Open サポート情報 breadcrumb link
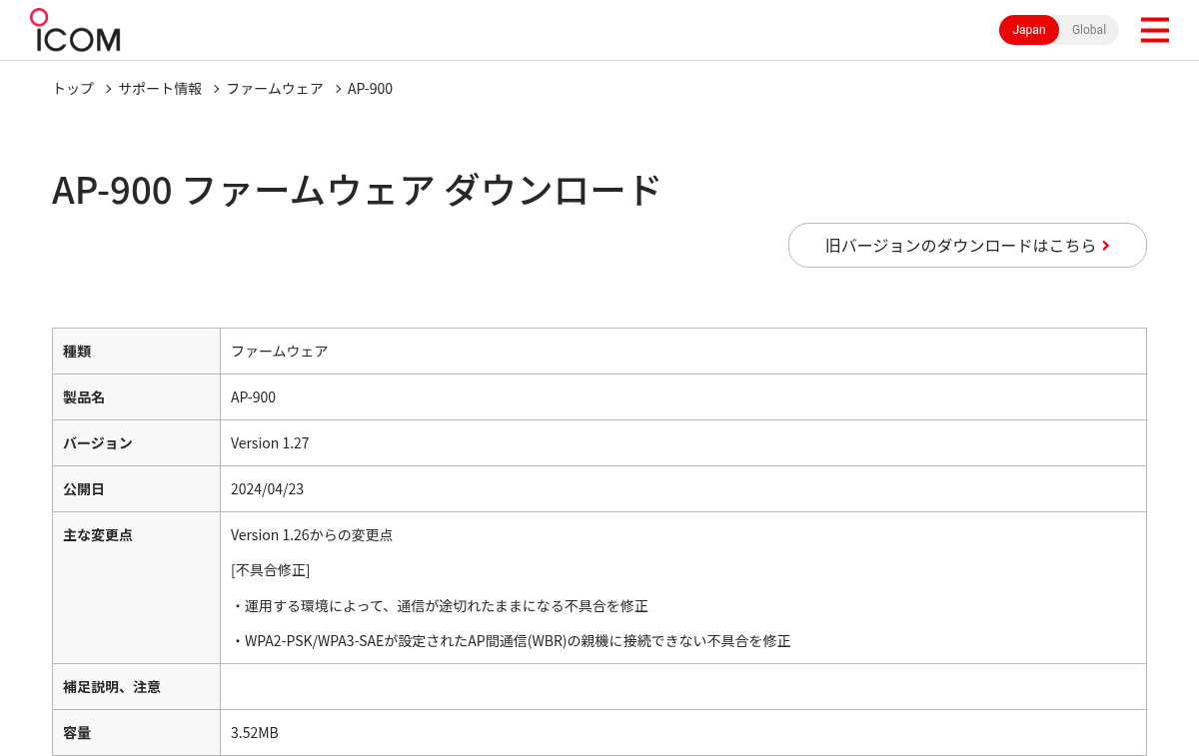This screenshot has height=756, width=1199. [160, 89]
